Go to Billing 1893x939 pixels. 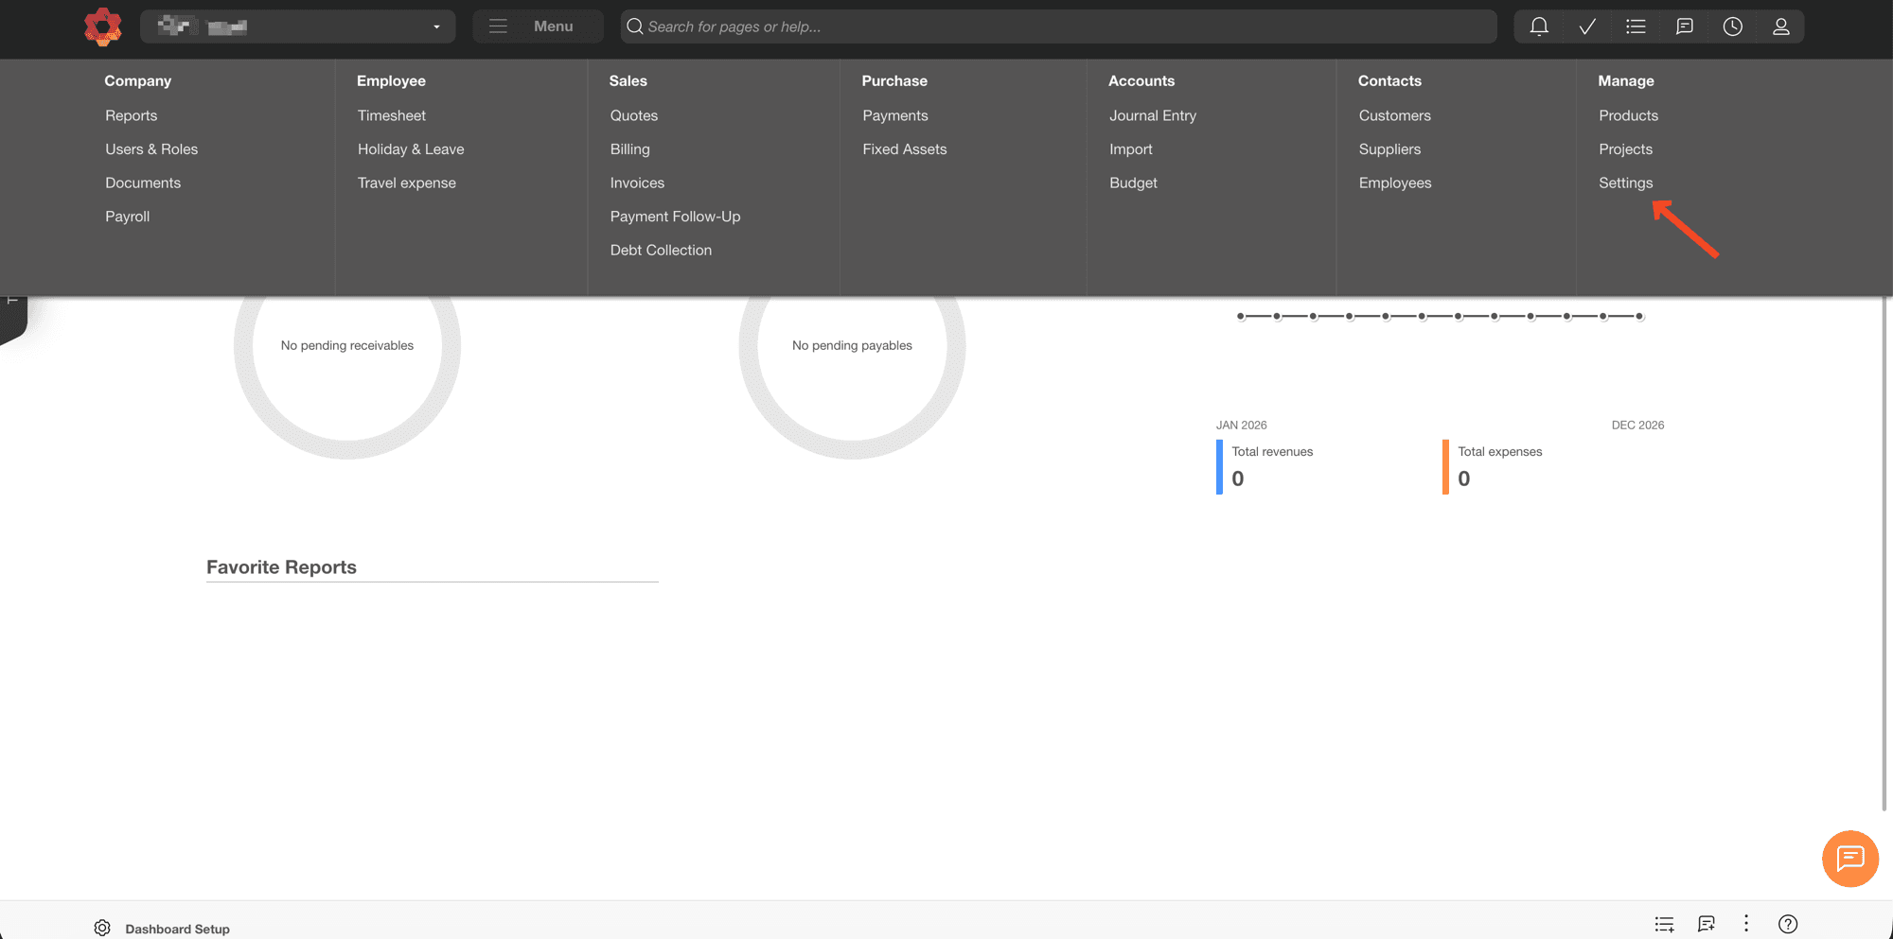coord(630,149)
